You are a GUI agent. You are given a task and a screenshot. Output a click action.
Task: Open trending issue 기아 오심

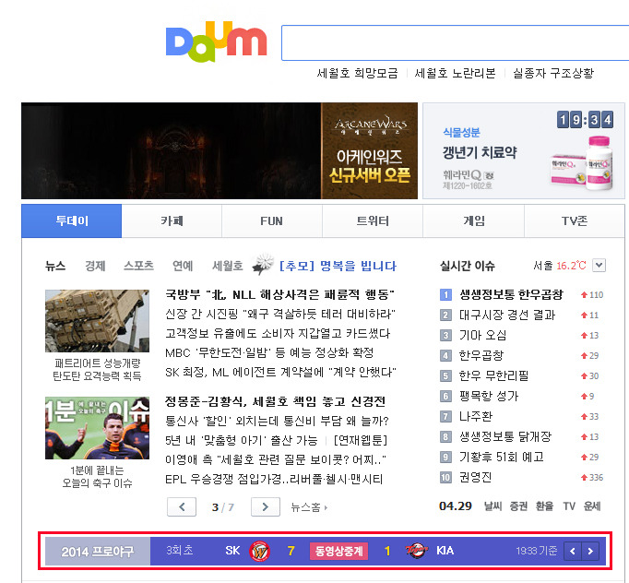pyautogui.click(x=482, y=335)
